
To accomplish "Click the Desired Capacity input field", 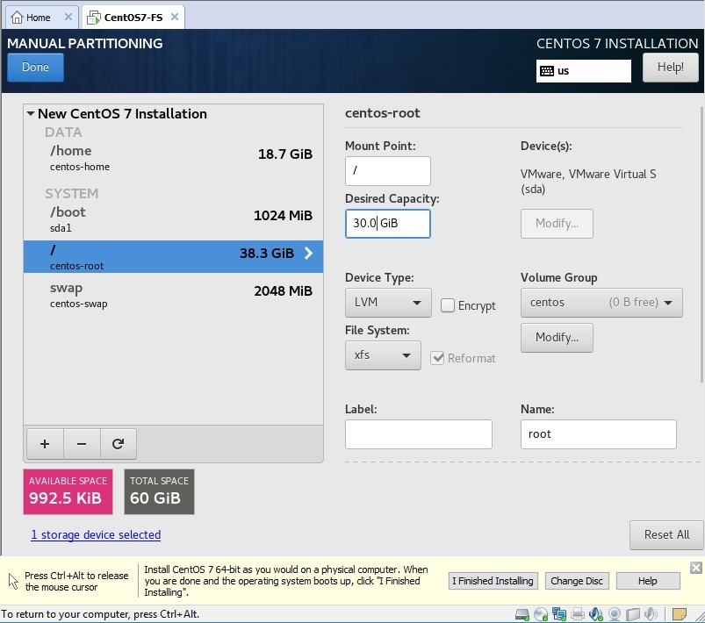I will click(387, 224).
